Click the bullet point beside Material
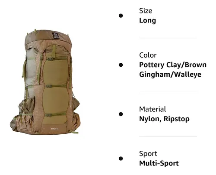Viewport: 216px width, 175px height. (x=121, y=114)
